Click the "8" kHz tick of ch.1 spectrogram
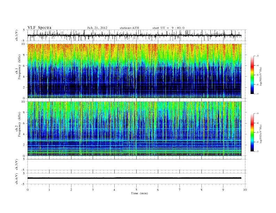Viewport: 276px width, 213px height. point(24,55)
